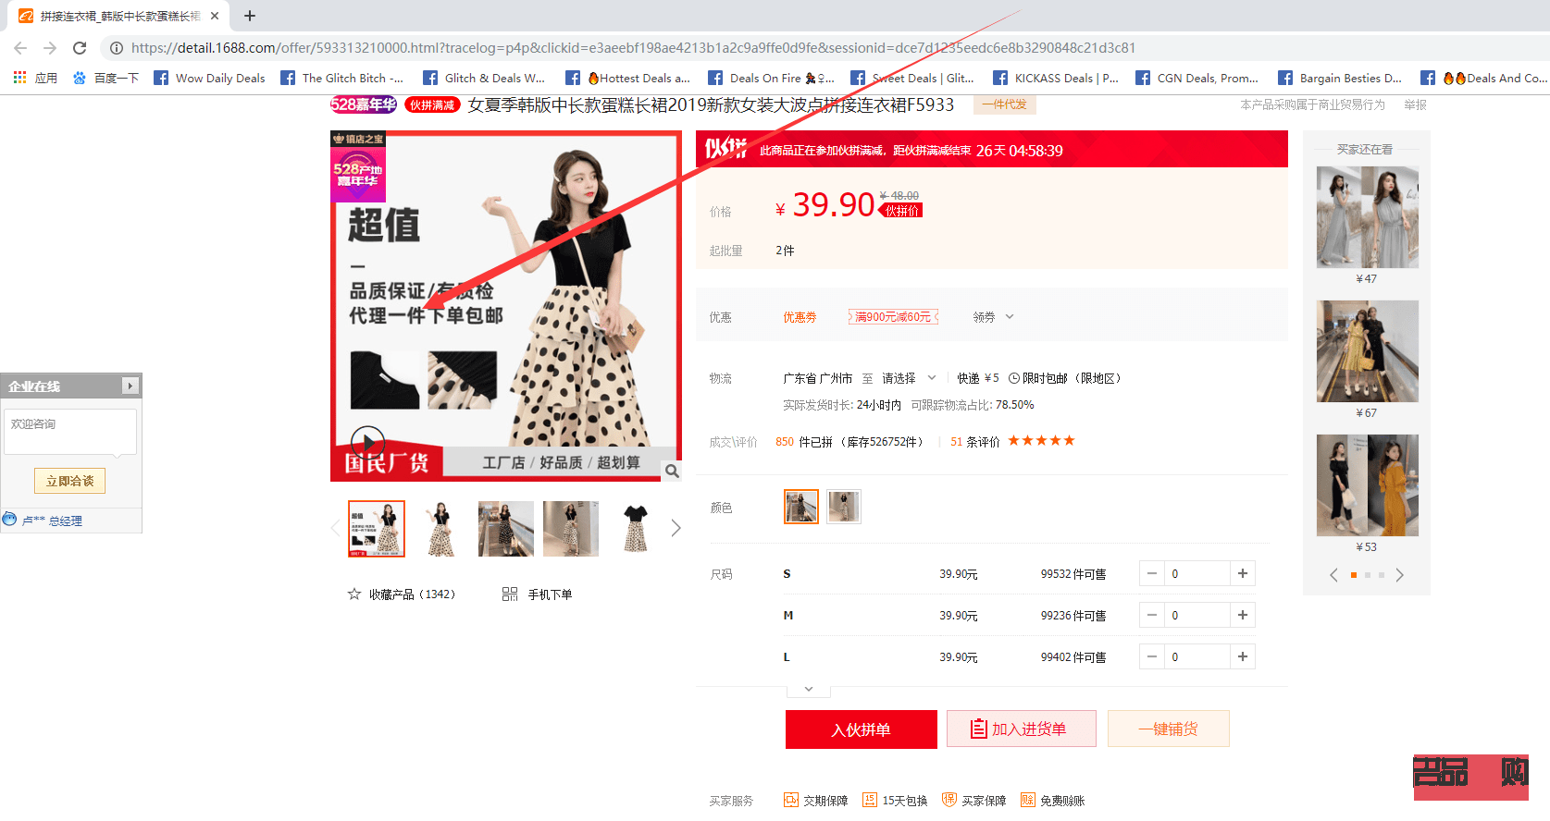The height and width of the screenshot is (821, 1550).
Task: Expand more sizes chevron below size list
Action: pos(808,690)
